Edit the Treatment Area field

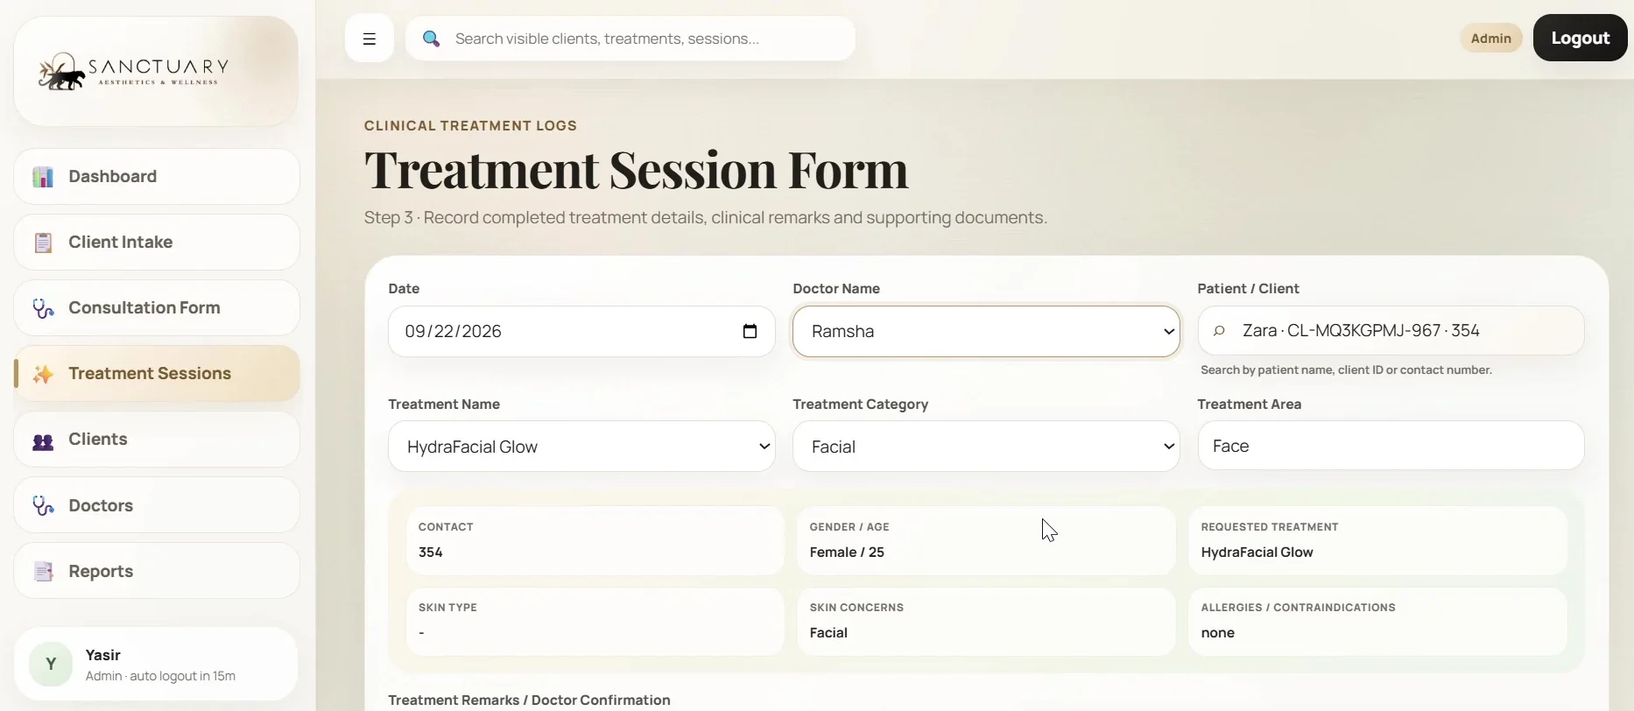click(x=1391, y=446)
